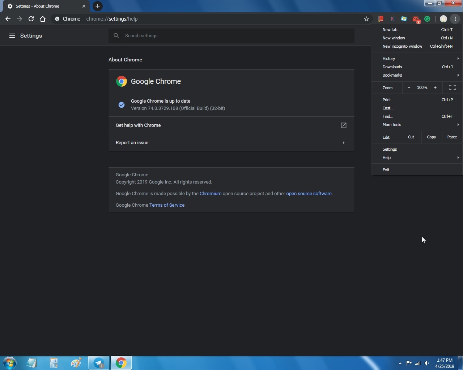Open Action Center flag icon
463x370 pixels.
[x=409, y=363]
